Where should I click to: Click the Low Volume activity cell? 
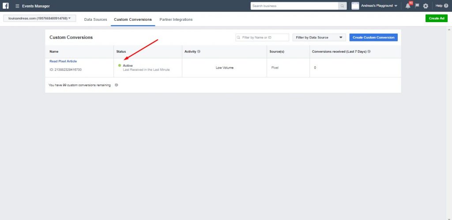(x=225, y=68)
